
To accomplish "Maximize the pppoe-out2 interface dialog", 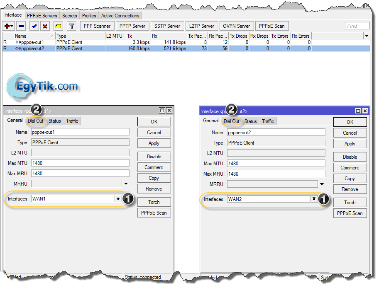I will [x=358, y=111].
